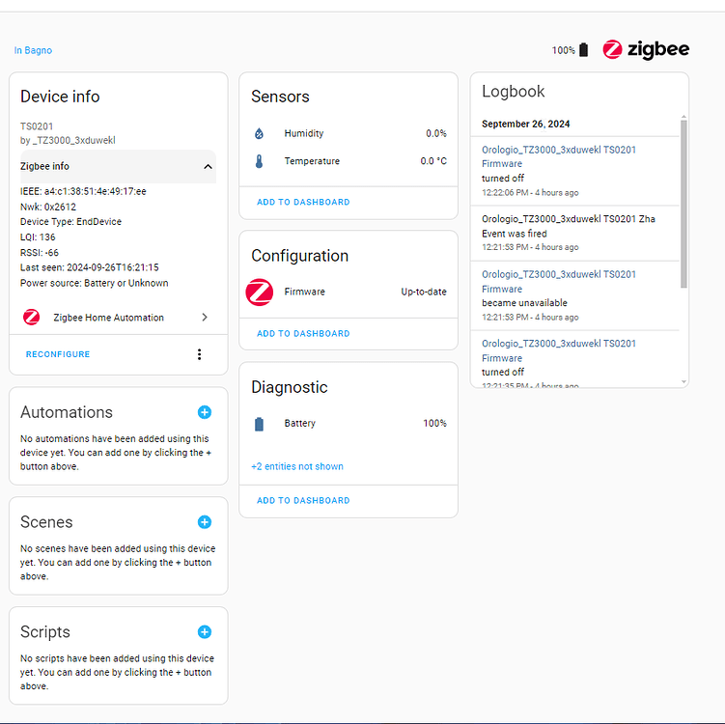This screenshot has height=724, width=725.
Task: Open the In Bagno area link
Action: click(x=34, y=50)
